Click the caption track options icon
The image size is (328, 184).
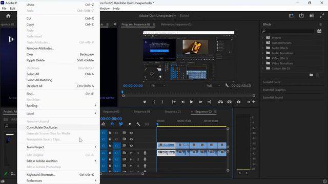pyautogui.click(x=147, y=124)
